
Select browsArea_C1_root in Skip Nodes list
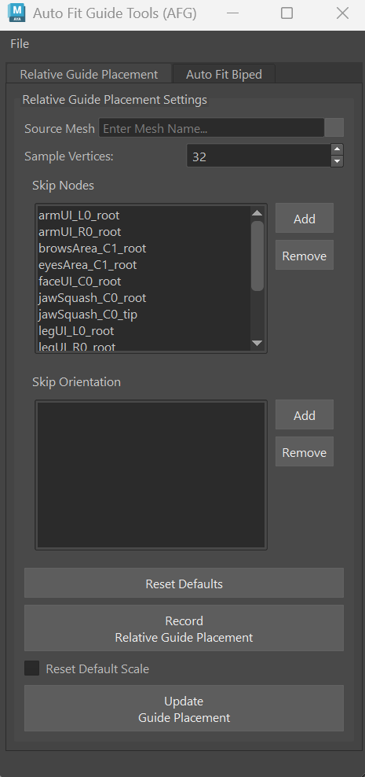click(x=144, y=249)
